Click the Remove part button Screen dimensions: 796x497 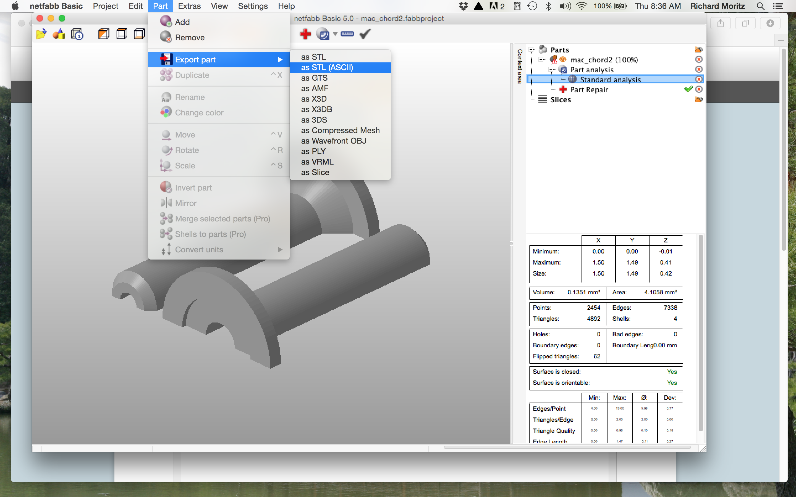[x=190, y=37]
